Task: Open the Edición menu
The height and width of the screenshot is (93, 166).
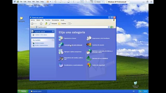Action: 38,20
